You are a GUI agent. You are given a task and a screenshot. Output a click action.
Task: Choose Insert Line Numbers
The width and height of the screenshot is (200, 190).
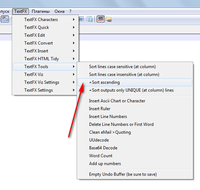135,117
